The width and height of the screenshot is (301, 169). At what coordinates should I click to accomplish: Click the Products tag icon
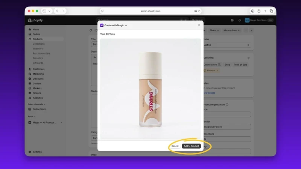[30, 39]
